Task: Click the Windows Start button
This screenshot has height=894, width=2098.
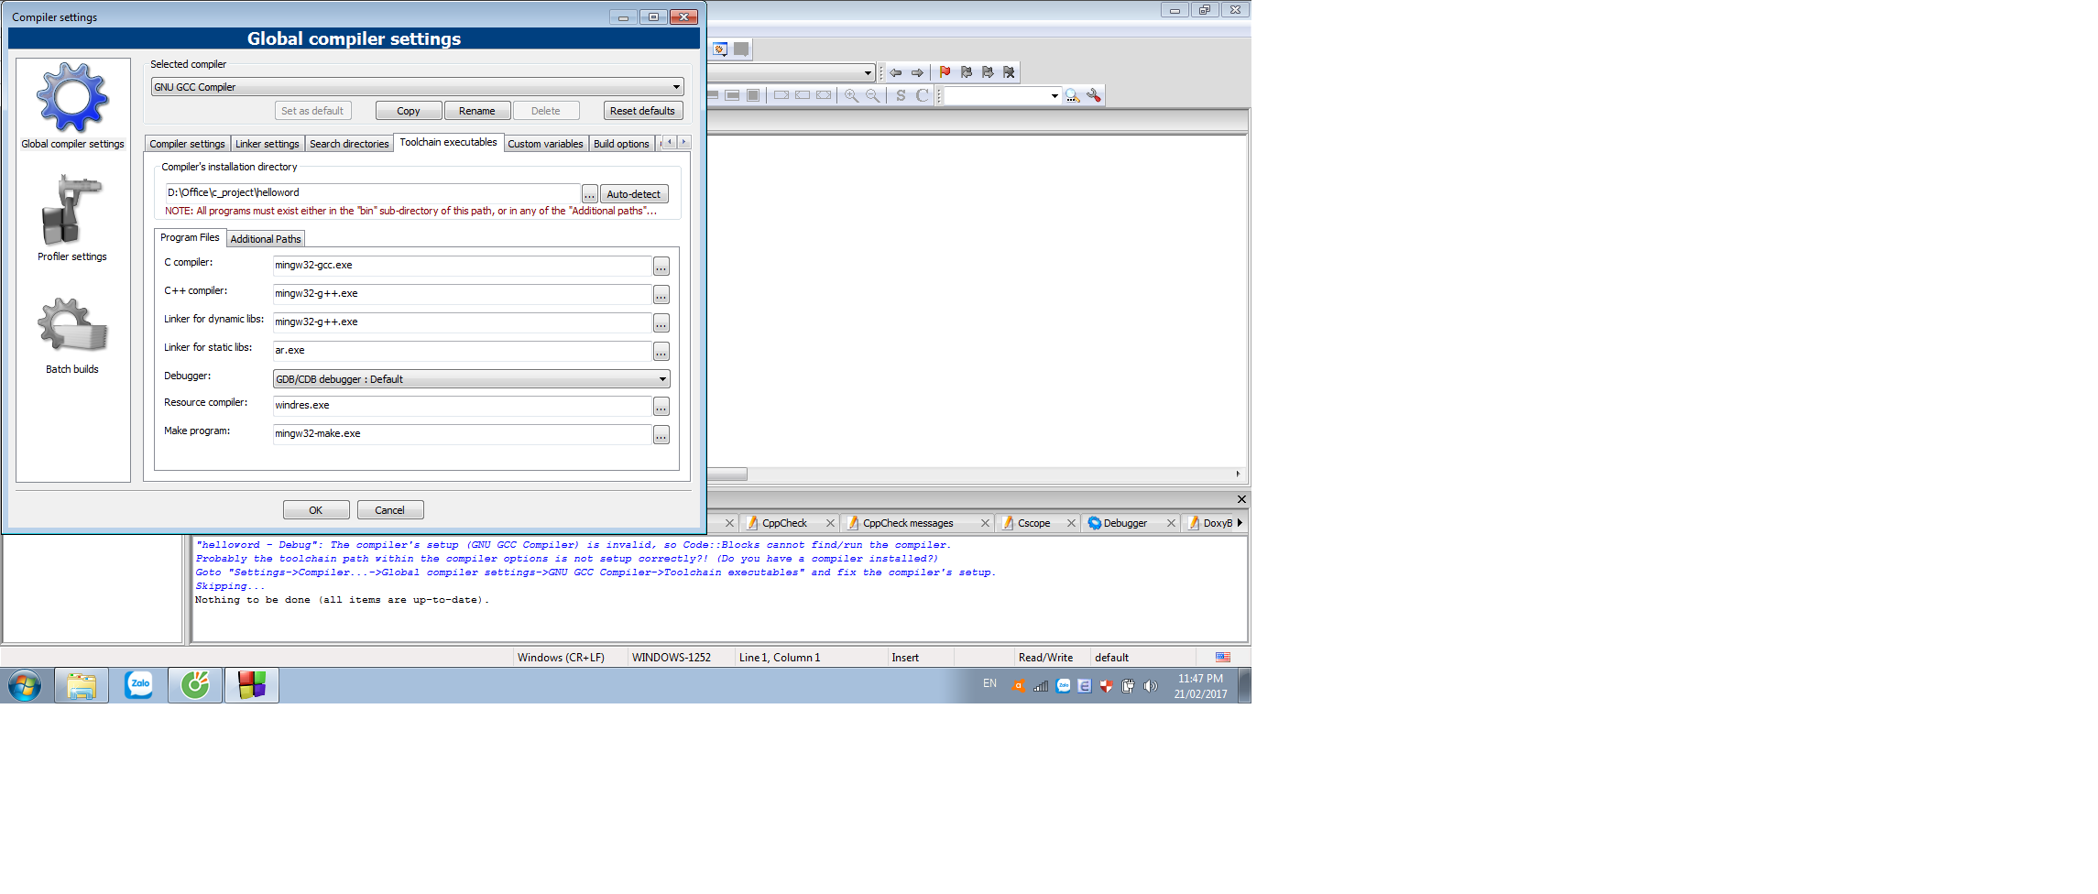Action: [x=25, y=685]
